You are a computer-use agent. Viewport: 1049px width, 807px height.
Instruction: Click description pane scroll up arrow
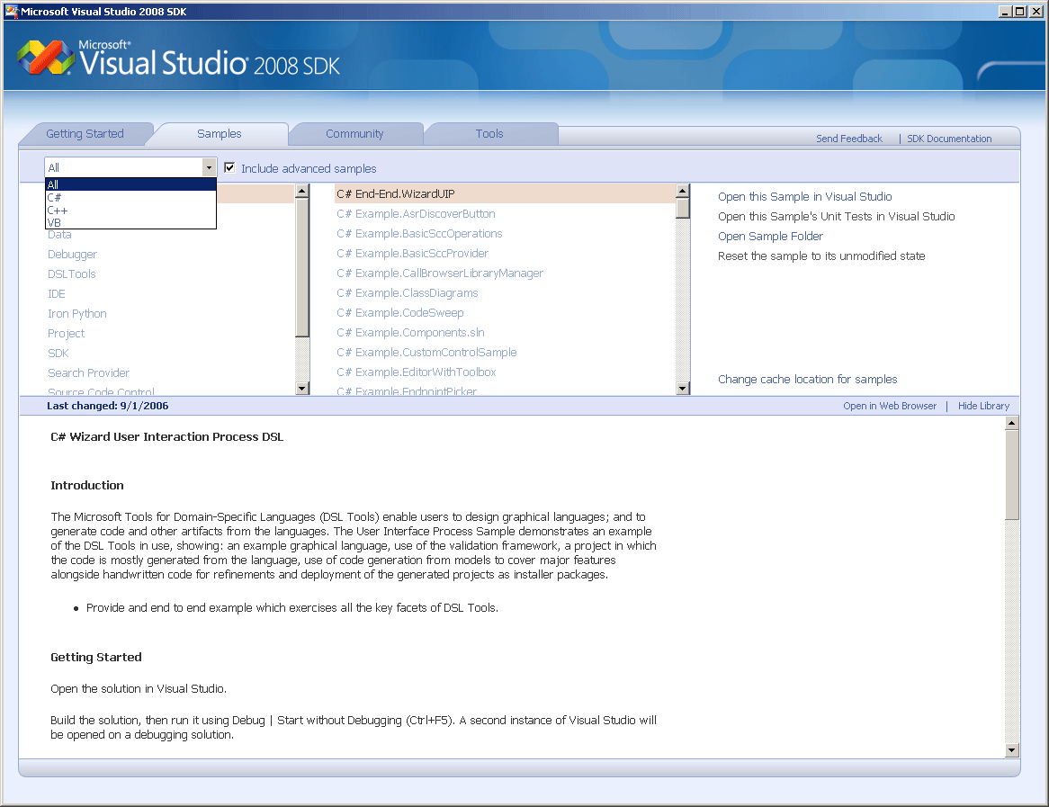click(1011, 423)
